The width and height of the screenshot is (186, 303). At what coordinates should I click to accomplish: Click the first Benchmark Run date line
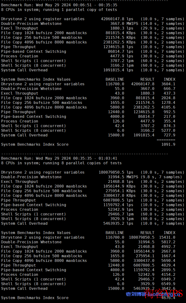(59, 5)
